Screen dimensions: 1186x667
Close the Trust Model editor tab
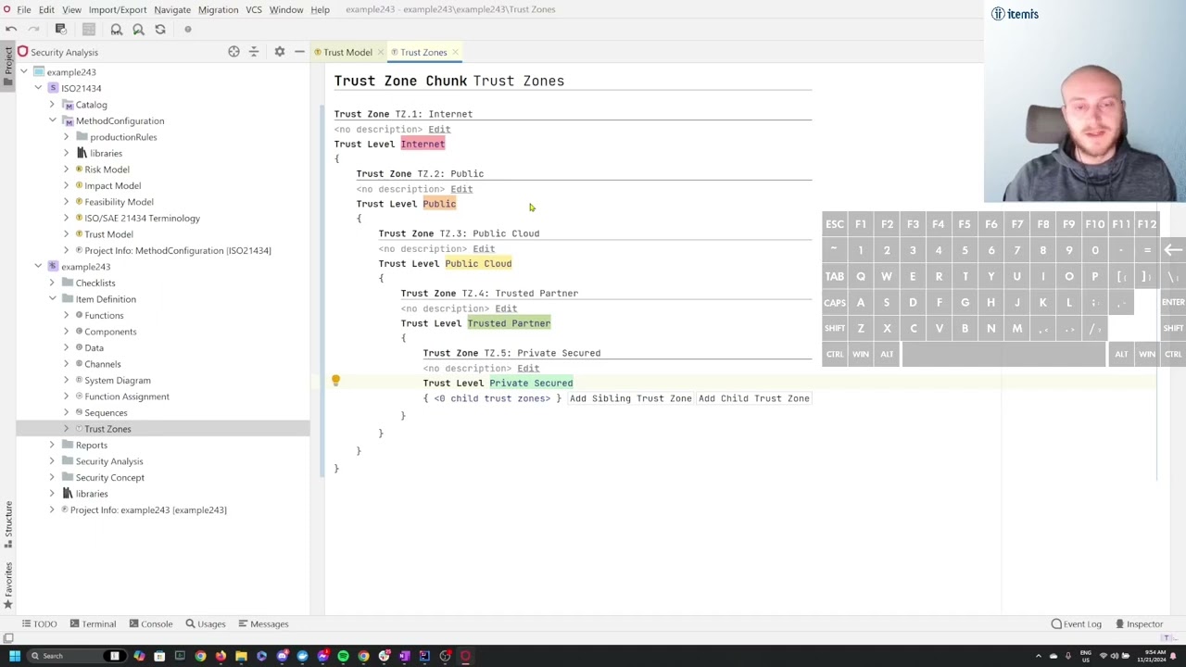click(380, 52)
